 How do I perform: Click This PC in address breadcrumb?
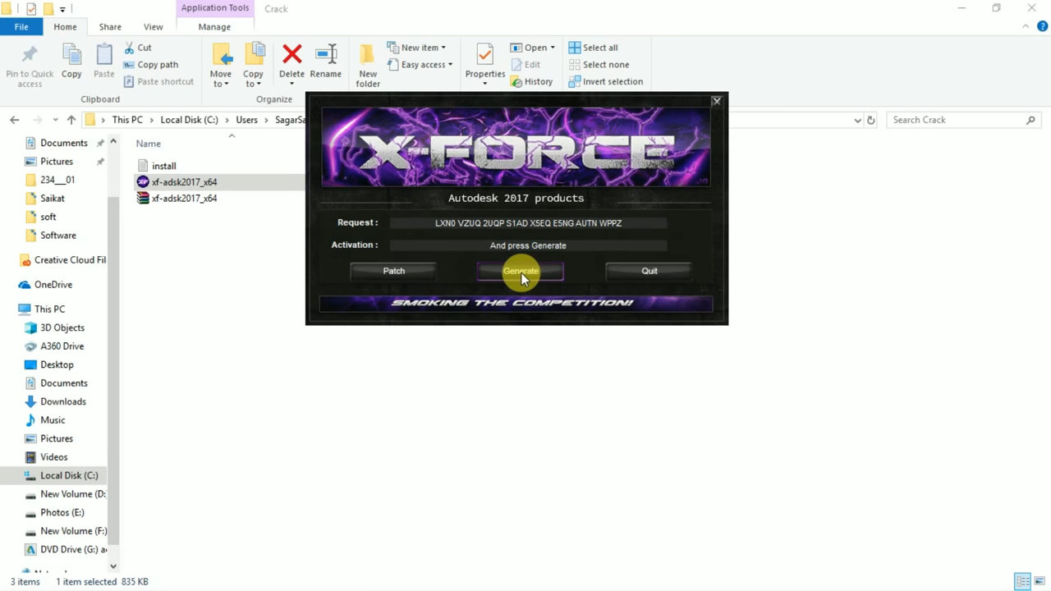[x=127, y=120]
